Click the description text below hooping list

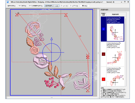pos(113,92)
